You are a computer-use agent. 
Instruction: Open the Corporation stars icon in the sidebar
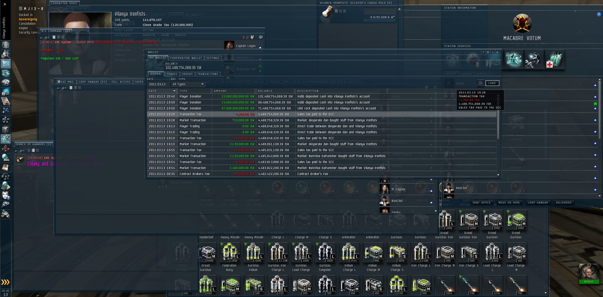pos(5,120)
